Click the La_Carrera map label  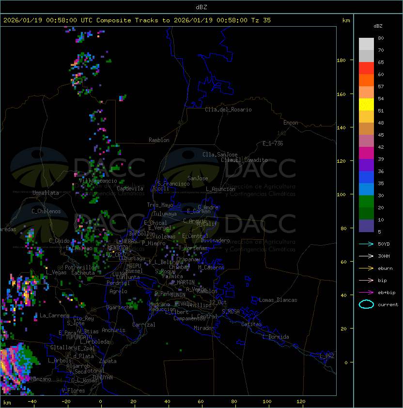(54, 315)
